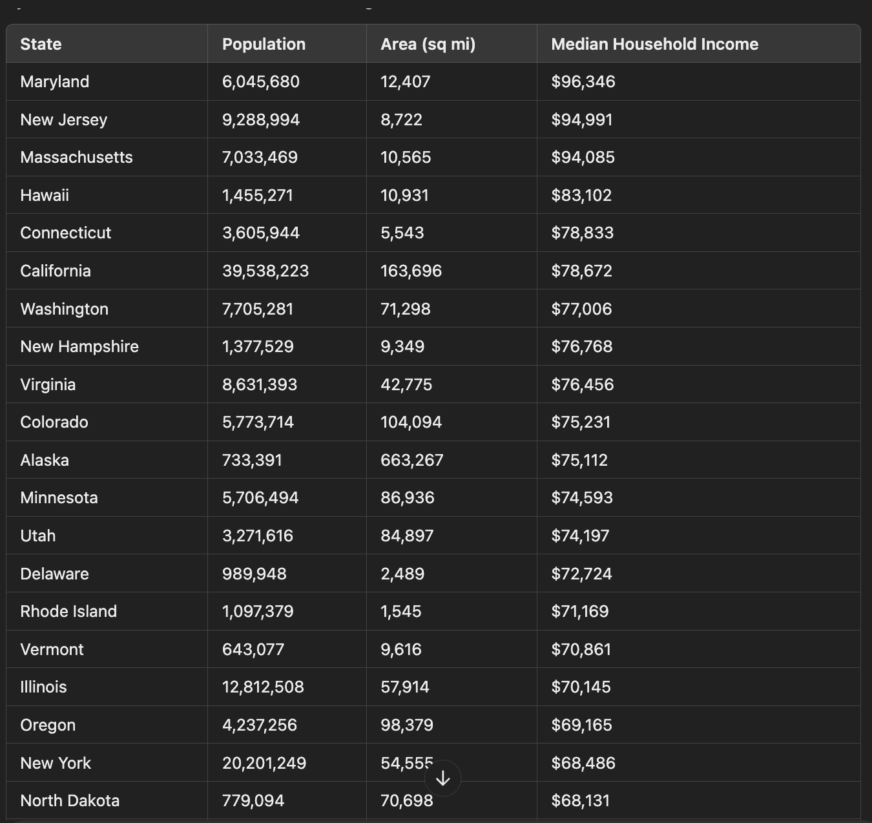Click Illinois population 12,812,508
872x823 pixels.
[x=263, y=687]
